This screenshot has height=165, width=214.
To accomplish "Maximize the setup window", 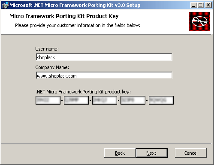I will pyautogui.click(x=201, y=5).
